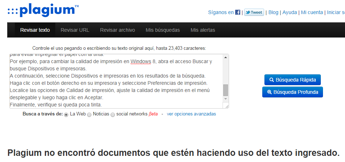Image resolution: width=345 pixels, height=162 pixels.
Task: Open the Facebook icon link
Action: click(x=238, y=12)
